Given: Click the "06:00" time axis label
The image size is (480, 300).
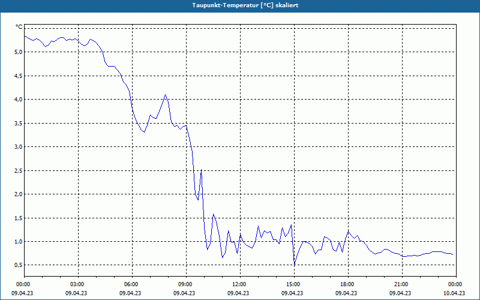Looking at the screenshot, I should coord(132,284).
